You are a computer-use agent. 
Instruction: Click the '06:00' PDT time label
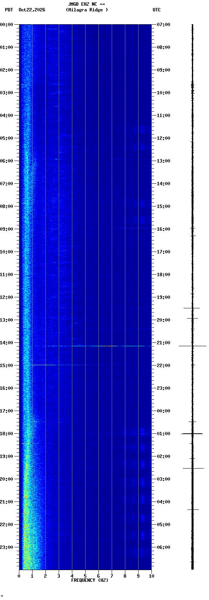[x=6, y=161]
